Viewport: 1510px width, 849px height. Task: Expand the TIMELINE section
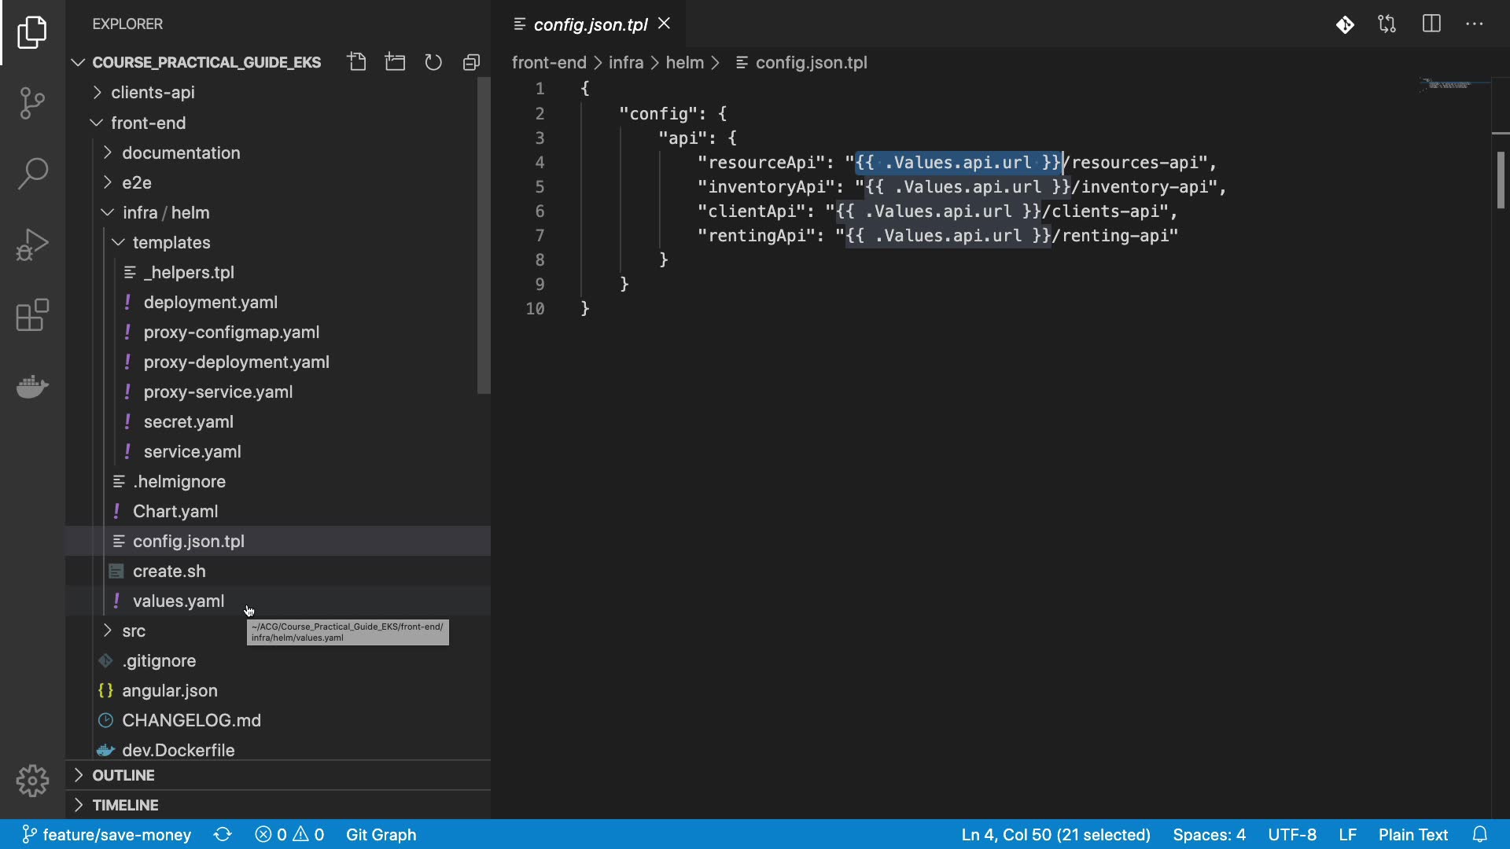click(x=125, y=805)
